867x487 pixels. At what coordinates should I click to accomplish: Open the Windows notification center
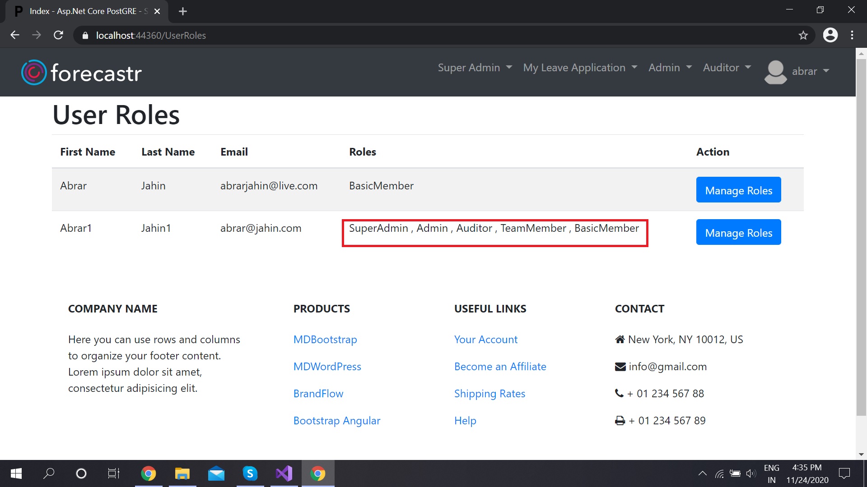point(844,473)
